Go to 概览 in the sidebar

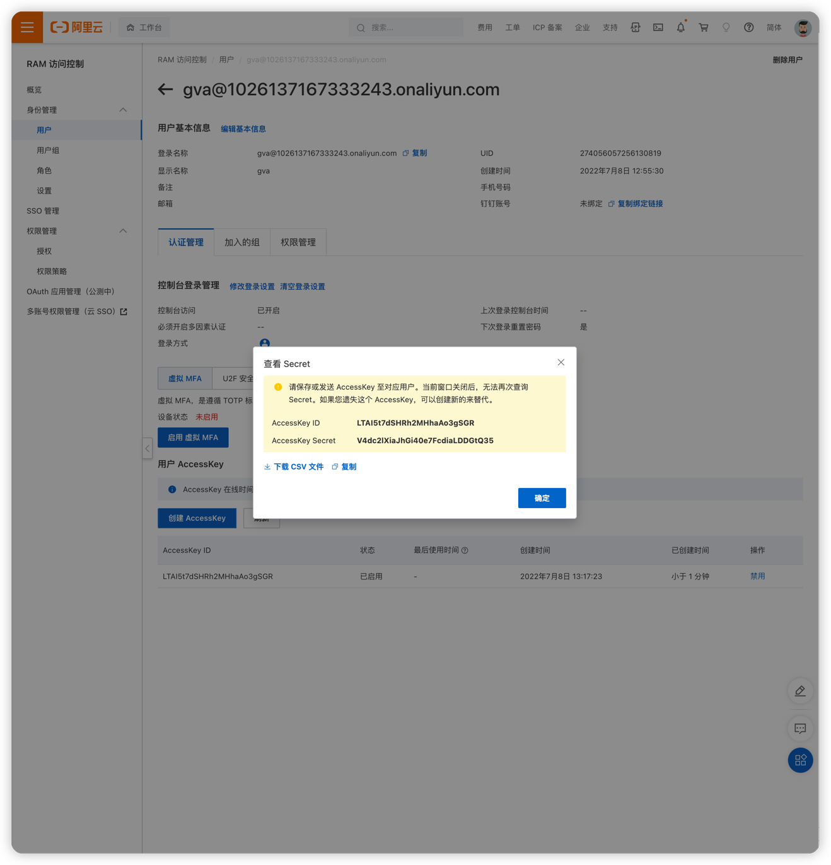point(34,90)
